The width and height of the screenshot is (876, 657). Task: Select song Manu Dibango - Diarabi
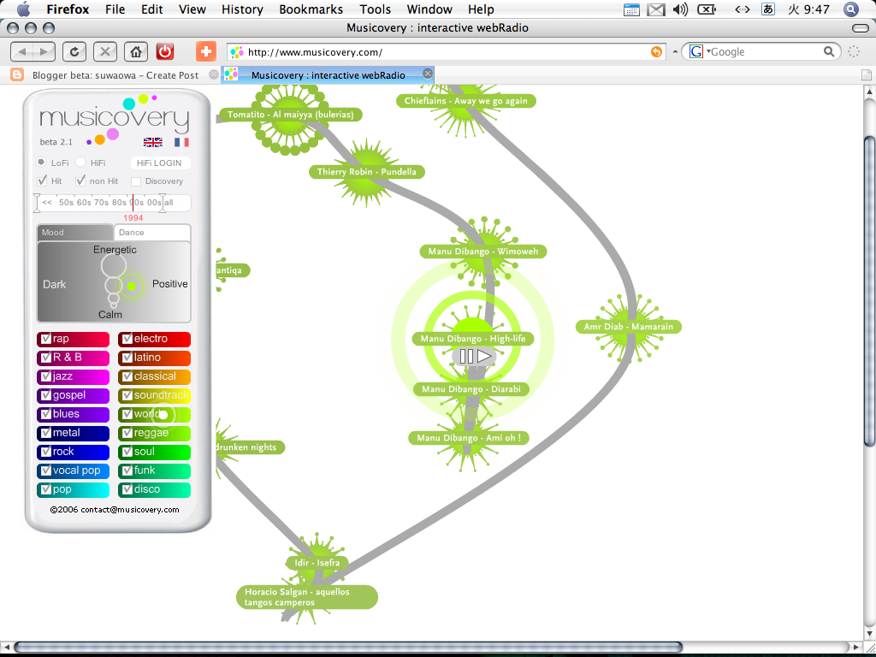471,389
